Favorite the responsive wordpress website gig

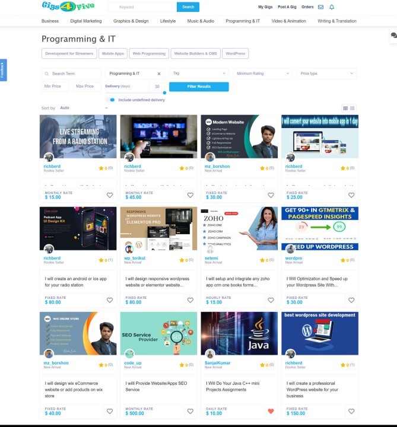(x=190, y=300)
